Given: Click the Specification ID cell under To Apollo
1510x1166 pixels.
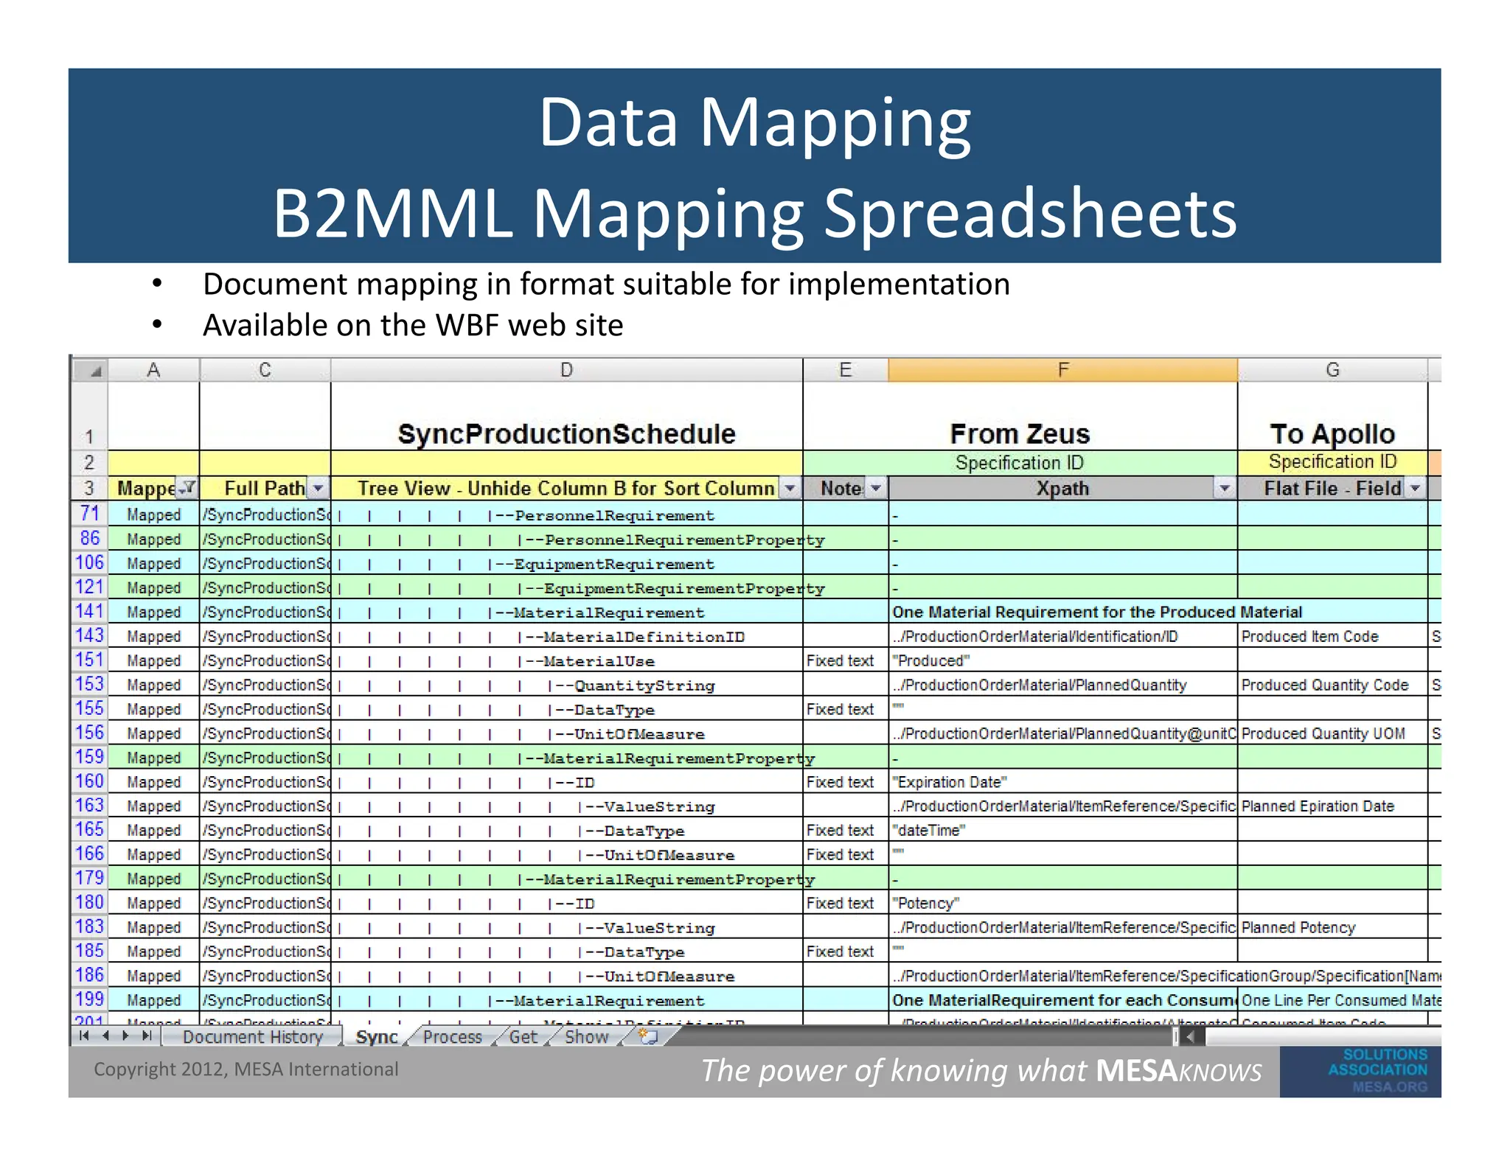Looking at the screenshot, I should [1332, 462].
